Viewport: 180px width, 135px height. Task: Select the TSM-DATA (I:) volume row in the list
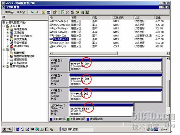pos(109,39)
